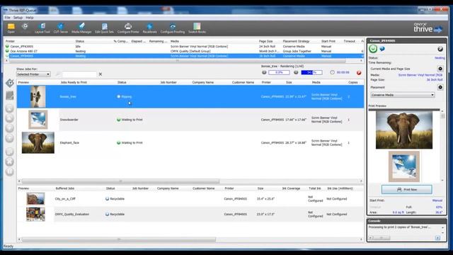Image resolution: width=453 pixels, height=255 pixels.
Task: Click the Open toolbar icon
Action: click(x=11, y=28)
